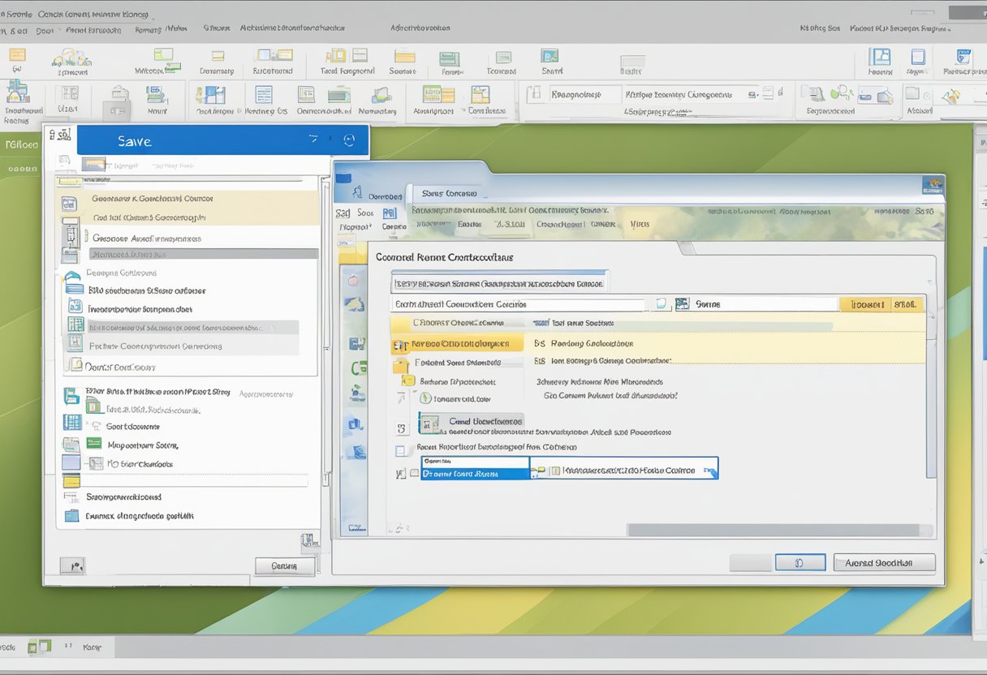
Task: Click the button at bottom right of Save dialog
Action: pyautogui.click(x=284, y=566)
